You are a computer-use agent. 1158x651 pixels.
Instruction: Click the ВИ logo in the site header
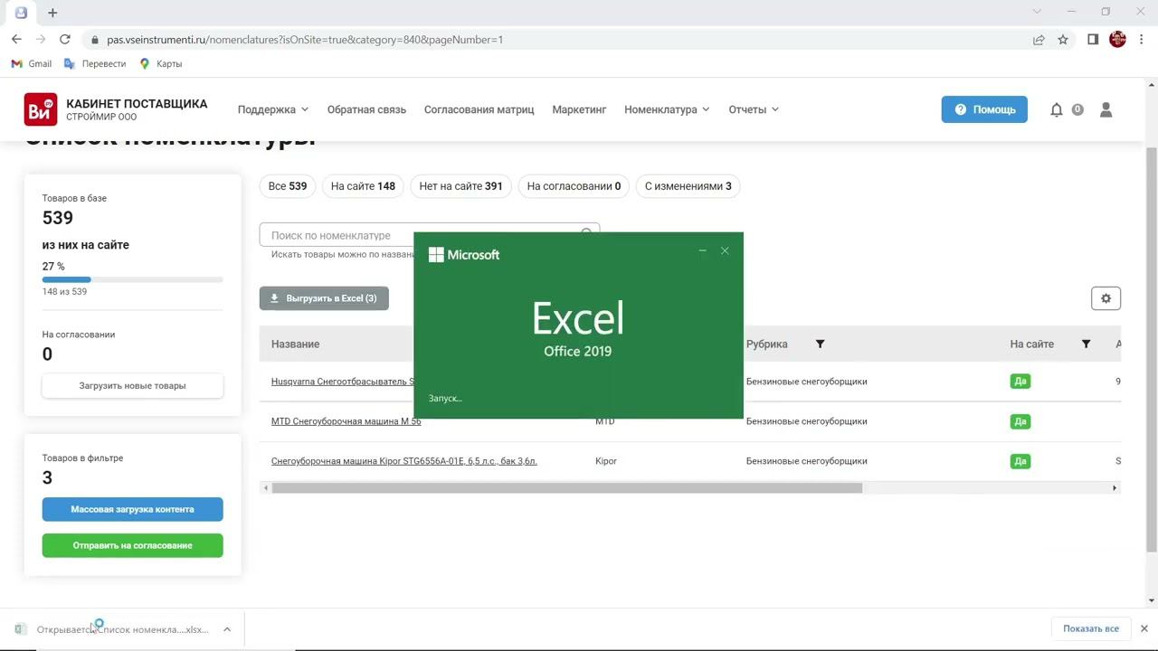click(x=41, y=109)
